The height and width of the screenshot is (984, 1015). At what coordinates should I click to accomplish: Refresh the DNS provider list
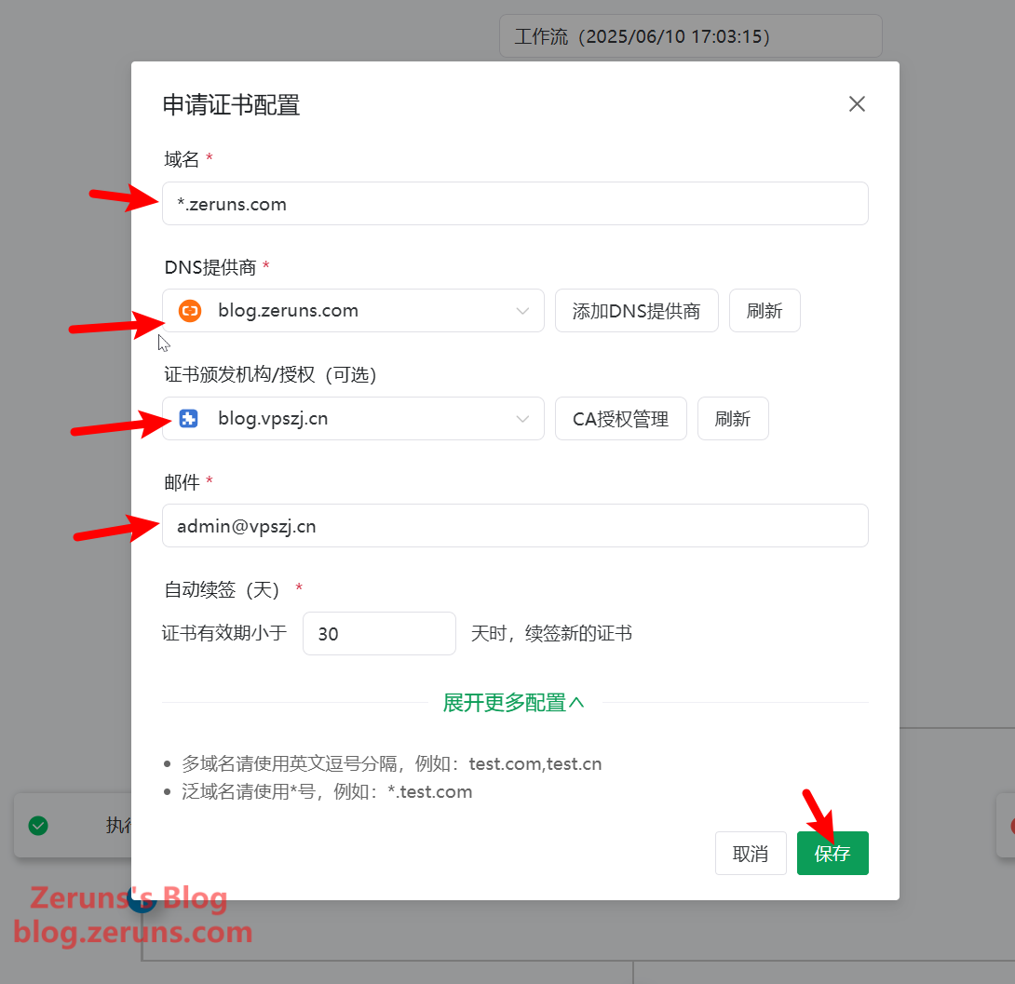click(x=764, y=311)
